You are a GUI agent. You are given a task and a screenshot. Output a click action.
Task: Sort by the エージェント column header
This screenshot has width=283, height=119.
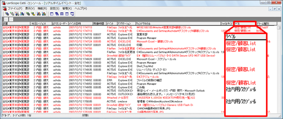44,24
